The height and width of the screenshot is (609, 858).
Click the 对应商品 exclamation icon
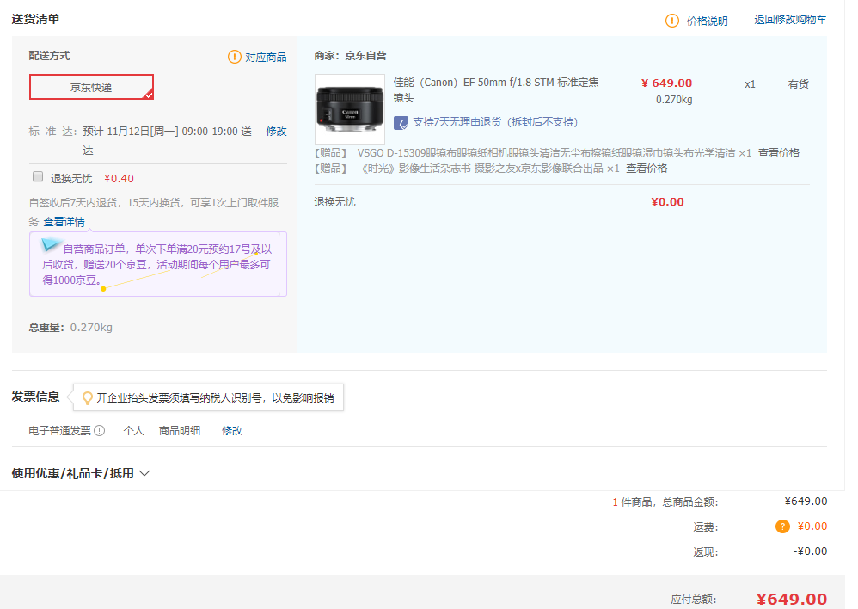[235, 57]
